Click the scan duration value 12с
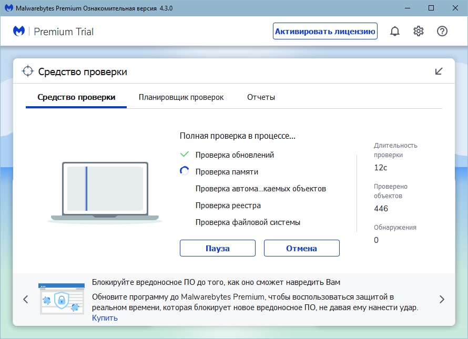The image size is (468, 339). click(381, 168)
